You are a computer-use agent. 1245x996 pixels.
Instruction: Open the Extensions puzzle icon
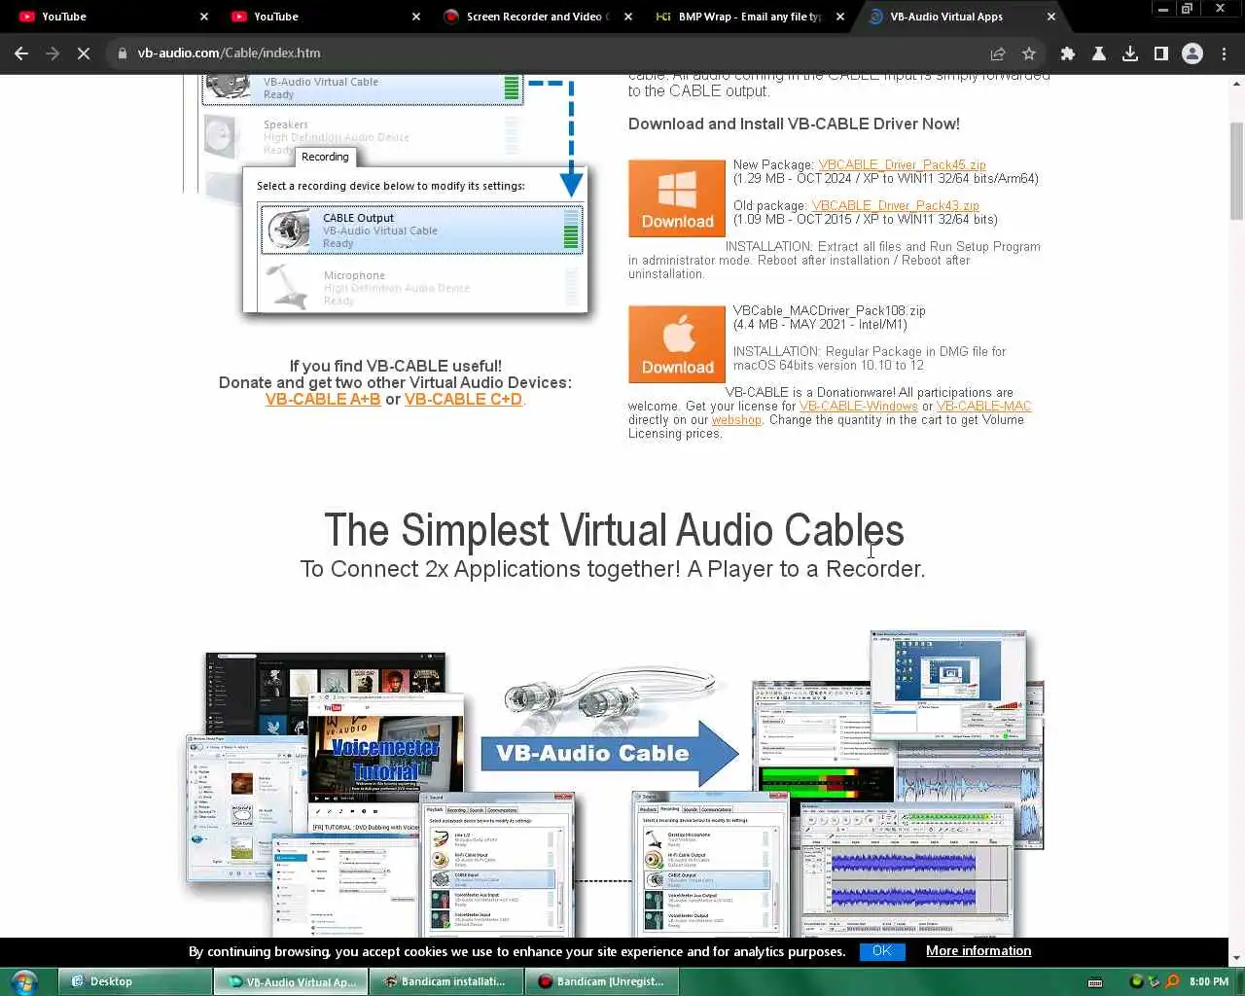1068,53
